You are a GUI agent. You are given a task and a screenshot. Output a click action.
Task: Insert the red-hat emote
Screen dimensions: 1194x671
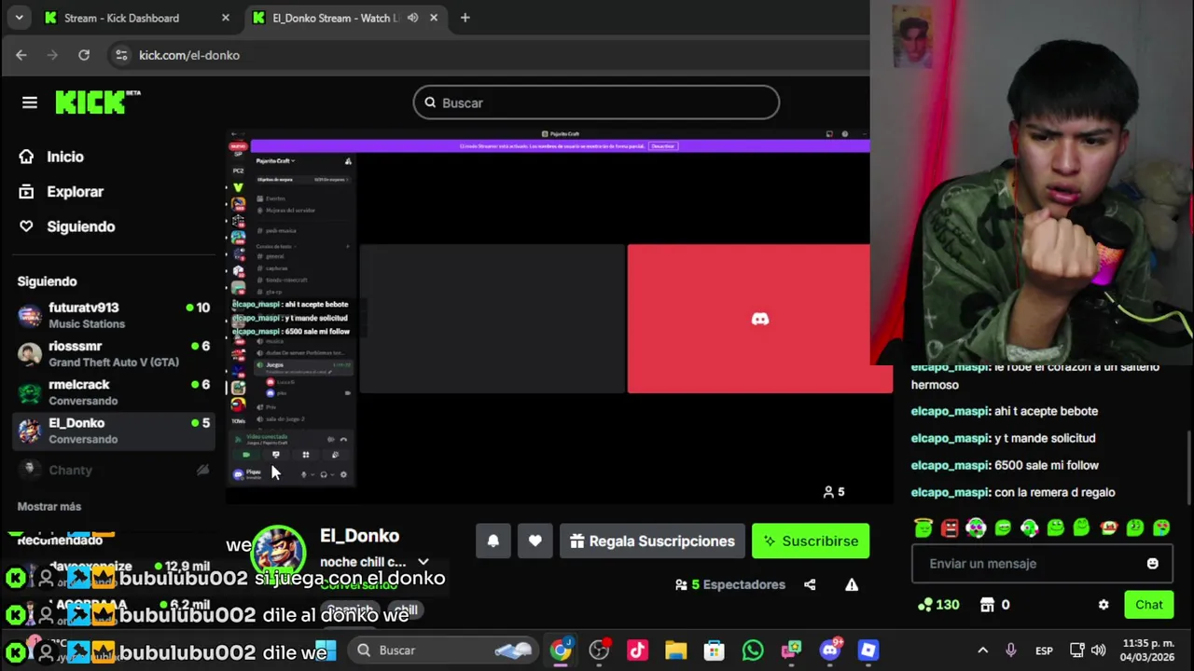coord(1108,528)
